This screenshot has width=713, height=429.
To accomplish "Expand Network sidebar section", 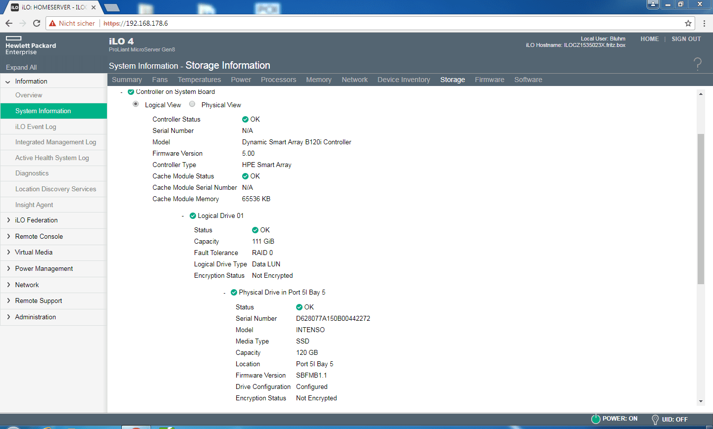I will tap(8, 285).
